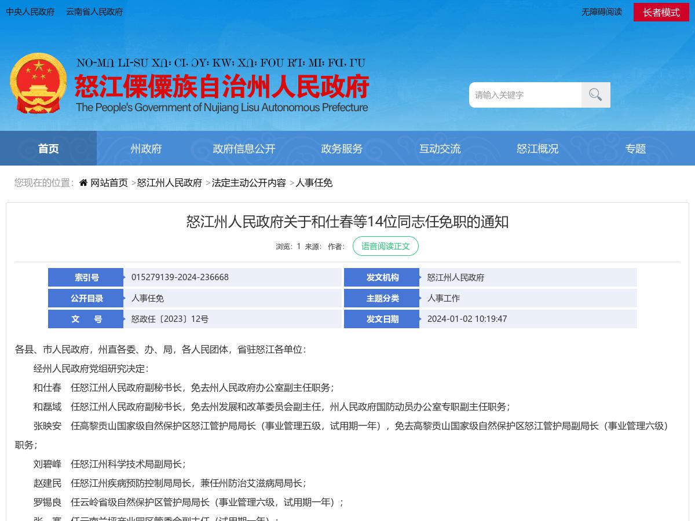
Task: Select 政务服务 in the navigation bar
Action: [x=342, y=148]
